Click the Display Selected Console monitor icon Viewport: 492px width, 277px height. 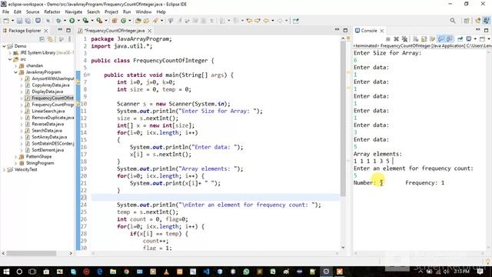pos(469,39)
